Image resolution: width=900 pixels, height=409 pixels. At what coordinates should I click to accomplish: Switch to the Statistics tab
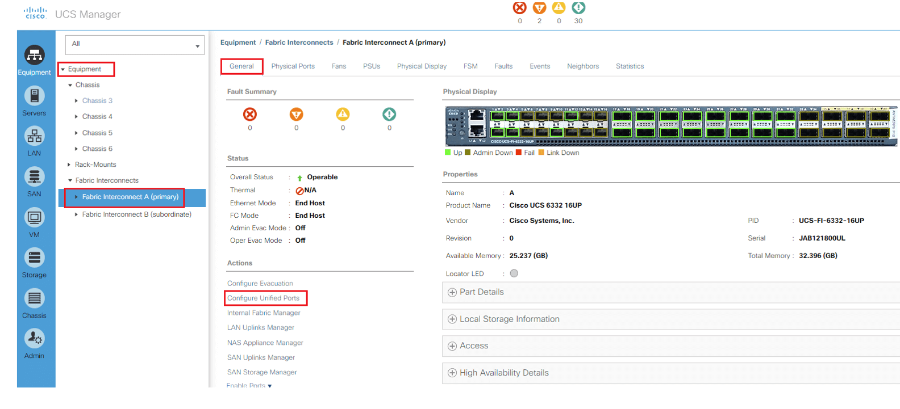click(630, 66)
